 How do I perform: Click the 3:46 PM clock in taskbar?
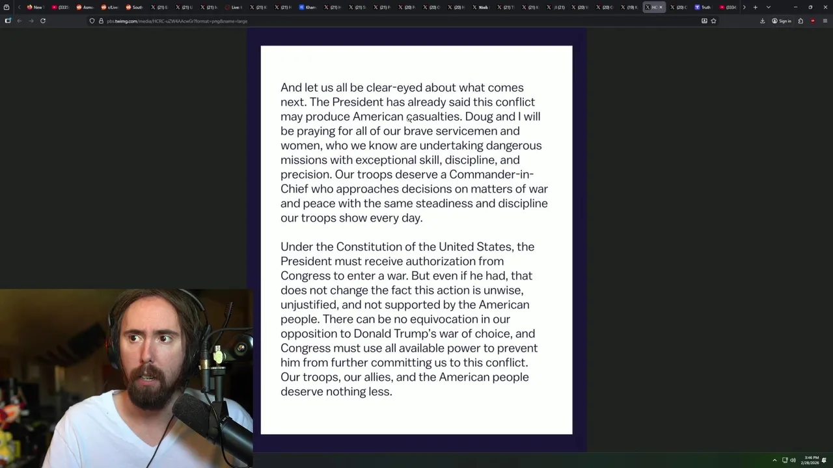[x=810, y=460]
